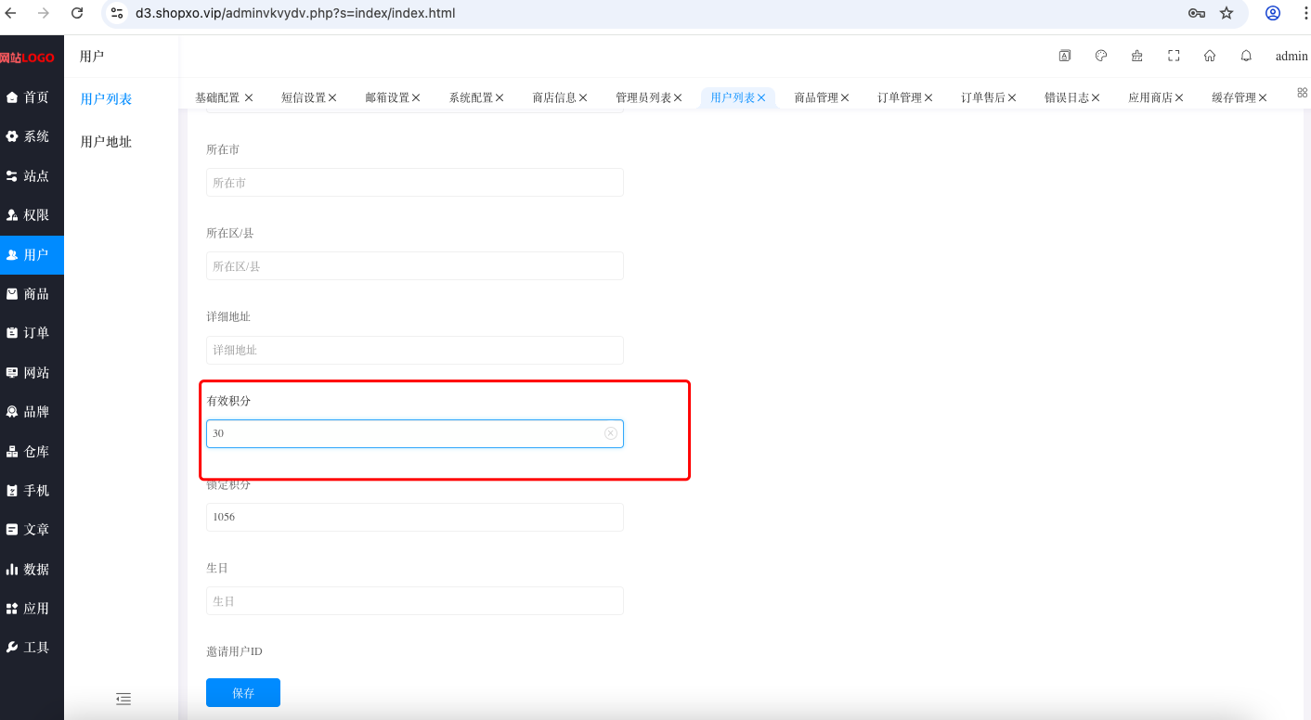Viewport: 1311px width, 720px height.
Task: Open the browser profile icon
Action: pyautogui.click(x=1273, y=13)
